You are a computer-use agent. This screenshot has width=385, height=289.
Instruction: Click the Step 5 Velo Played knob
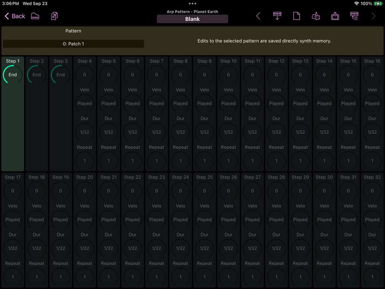pos(109,103)
